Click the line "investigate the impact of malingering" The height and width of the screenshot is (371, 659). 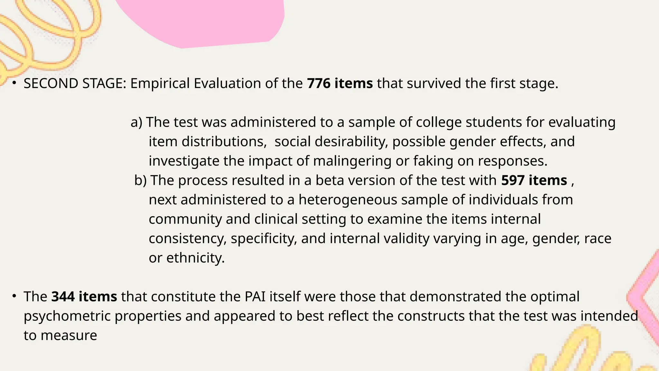(x=348, y=161)
